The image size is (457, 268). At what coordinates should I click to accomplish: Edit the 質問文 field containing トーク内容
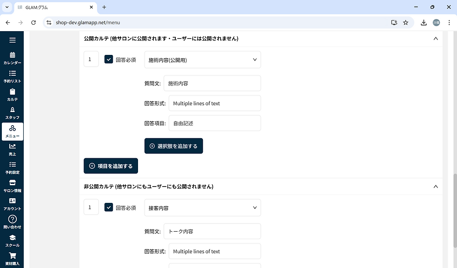point(212,231)
